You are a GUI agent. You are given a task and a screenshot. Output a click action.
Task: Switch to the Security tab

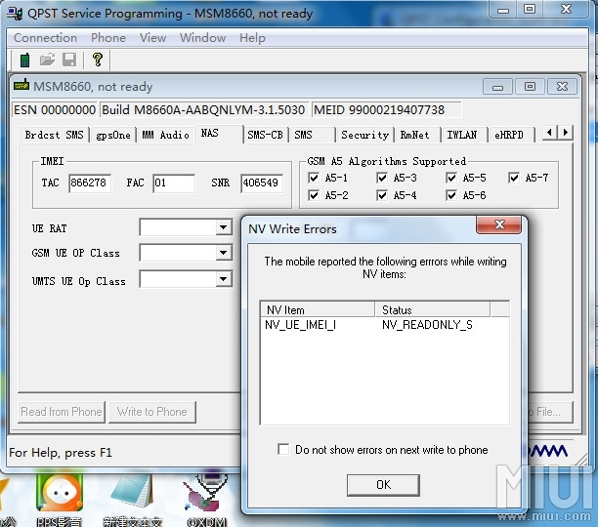click(365, 135)
